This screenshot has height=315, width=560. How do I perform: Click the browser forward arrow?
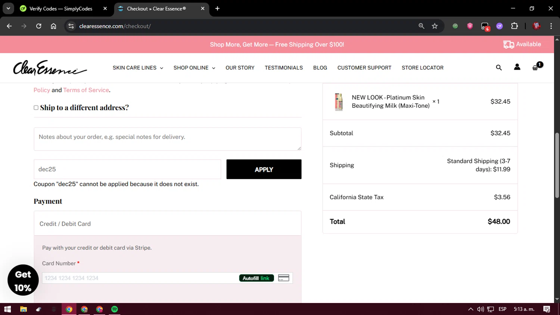pos(24,26)
